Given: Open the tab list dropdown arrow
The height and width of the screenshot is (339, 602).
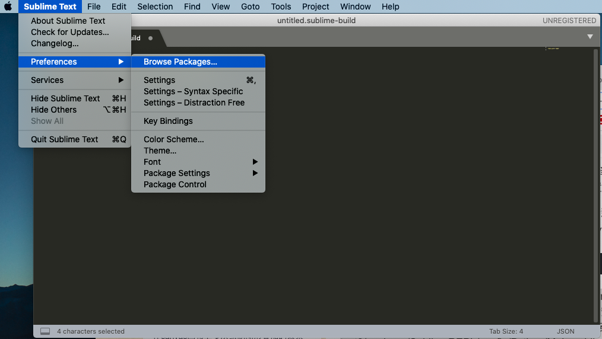Looking at the screenshot, I should pos(590,37).
